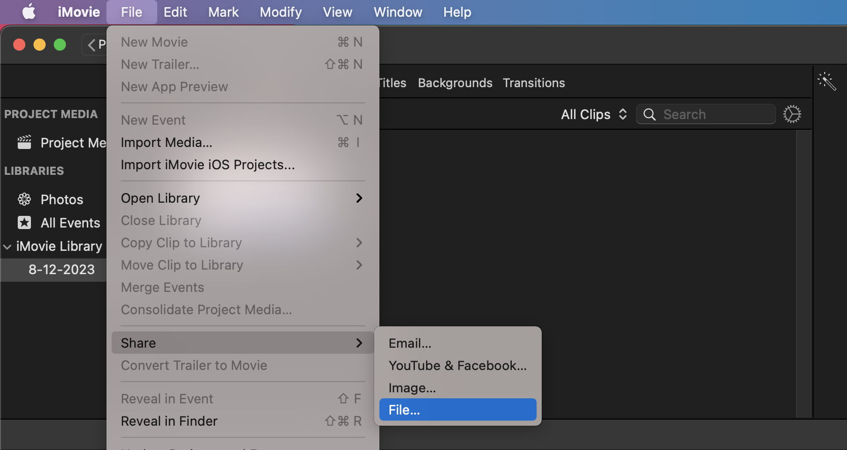Click the magnifying glass search icon
Image resolution: width=847 pixels, height=450 pixels.
pyautogui.click(x=649, y=115)
